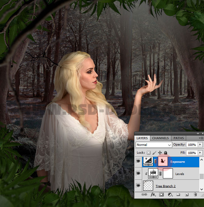Create a new adjustment layer
Image resolution: width=204 pixels, height=207 pixels.
pos(170,194)
